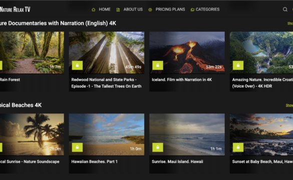This screenshot has height=180, width=293.
Task: Click the folder icon beside CATEGORIES
Action: coord(192,9)
